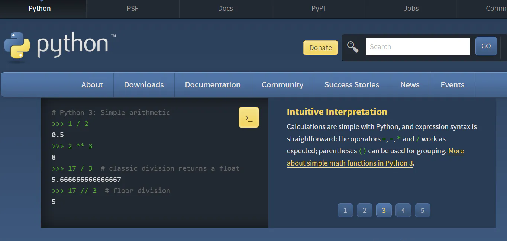507x241 pixels.
Task: Select carousel slide number 4
Action: [403, 211]
